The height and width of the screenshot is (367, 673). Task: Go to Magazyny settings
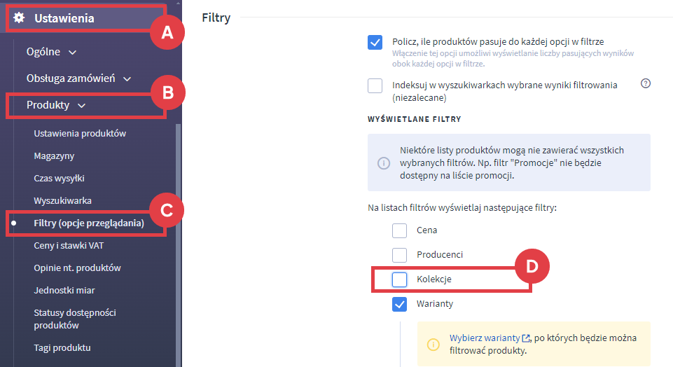coord(54,155)
